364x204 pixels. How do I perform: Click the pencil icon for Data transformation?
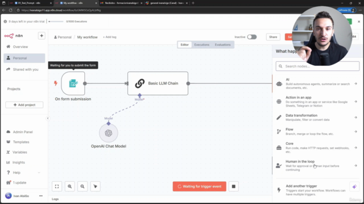[x=279, y=117]
